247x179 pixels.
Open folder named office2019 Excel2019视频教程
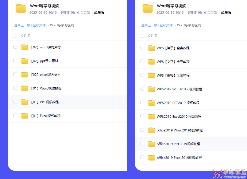[179, 158]
